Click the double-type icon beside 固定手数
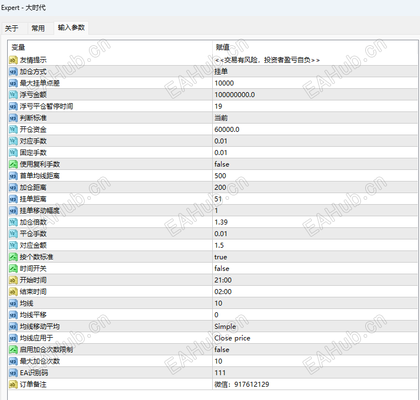This screenshot has width=420, height=400. pyautogui.click(x=13, y=153)
